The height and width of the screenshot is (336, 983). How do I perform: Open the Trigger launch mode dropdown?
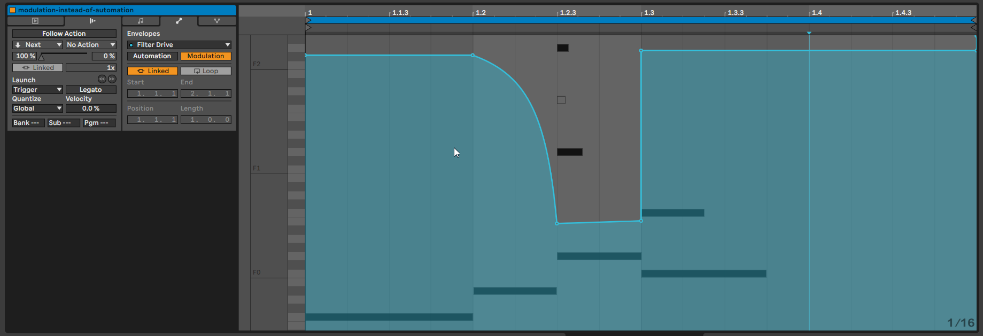[37, 90]
